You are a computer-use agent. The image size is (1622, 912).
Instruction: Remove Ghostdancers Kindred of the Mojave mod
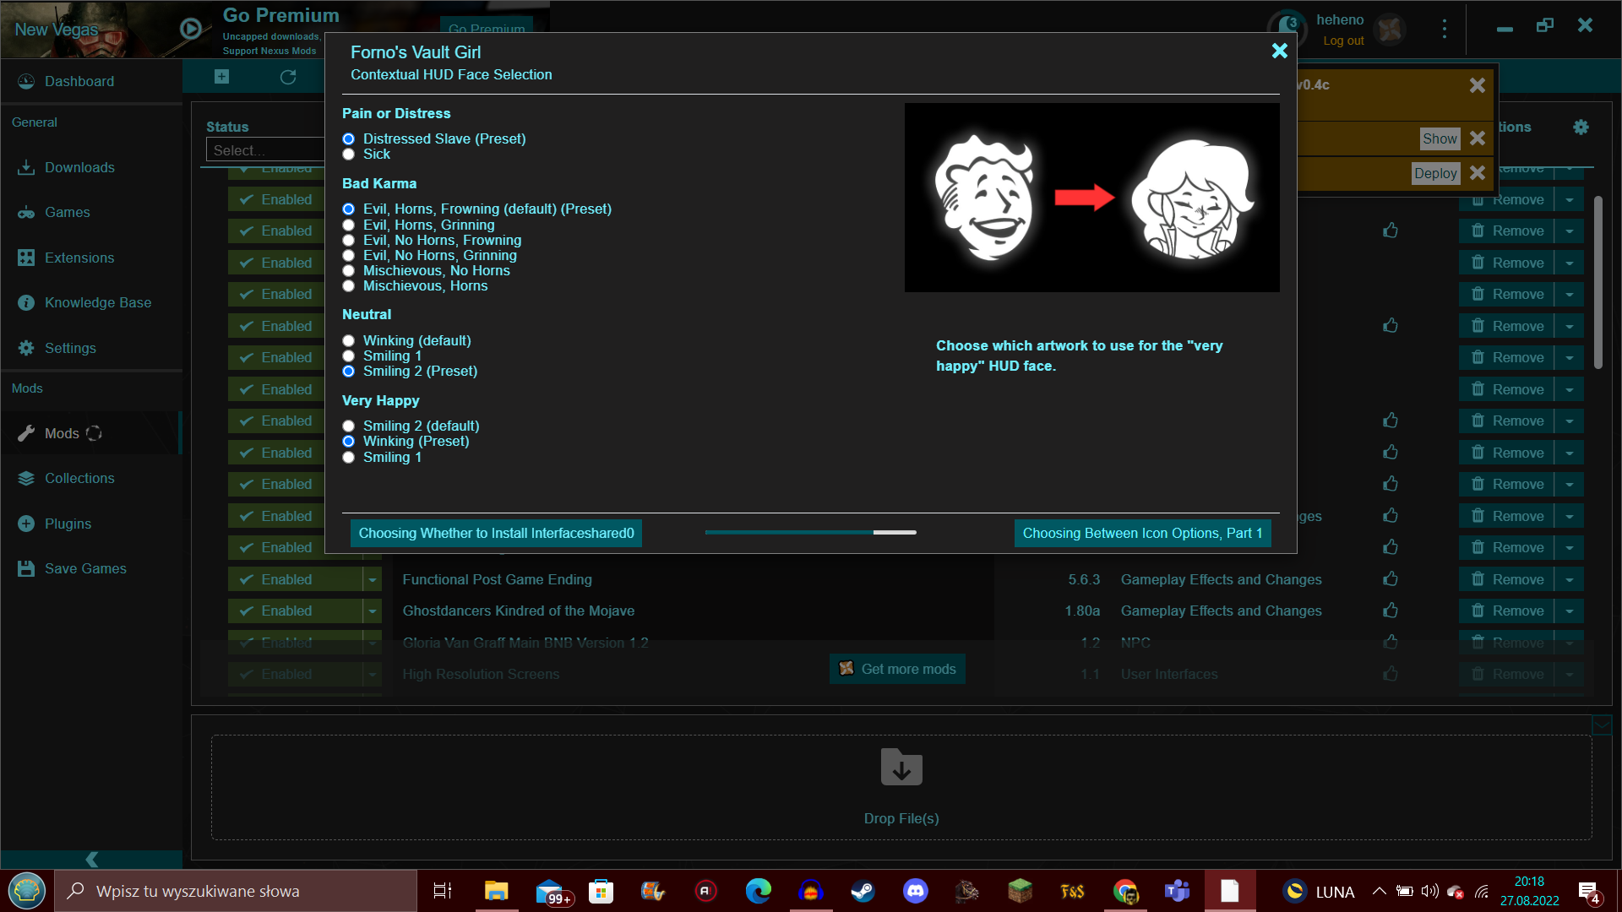point(1506,611)
